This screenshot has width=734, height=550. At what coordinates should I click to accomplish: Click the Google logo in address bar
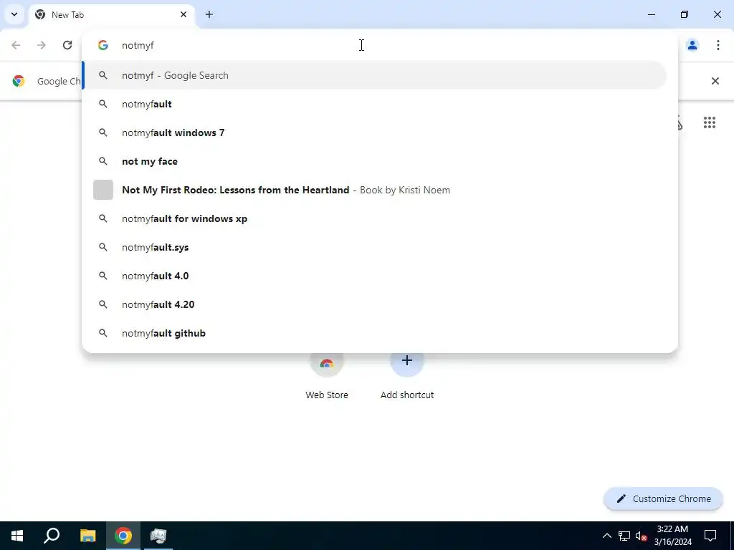(x=103, y=45)
